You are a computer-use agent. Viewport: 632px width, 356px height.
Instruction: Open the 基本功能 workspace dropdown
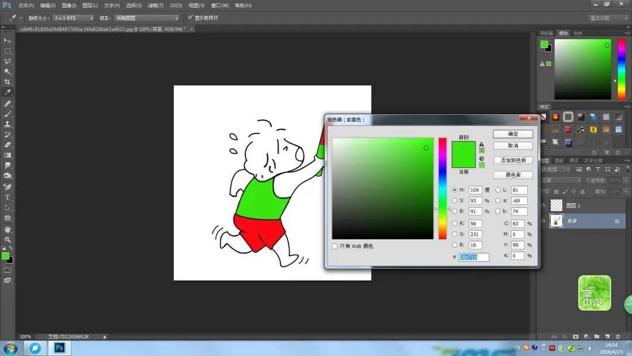point(607,18)
